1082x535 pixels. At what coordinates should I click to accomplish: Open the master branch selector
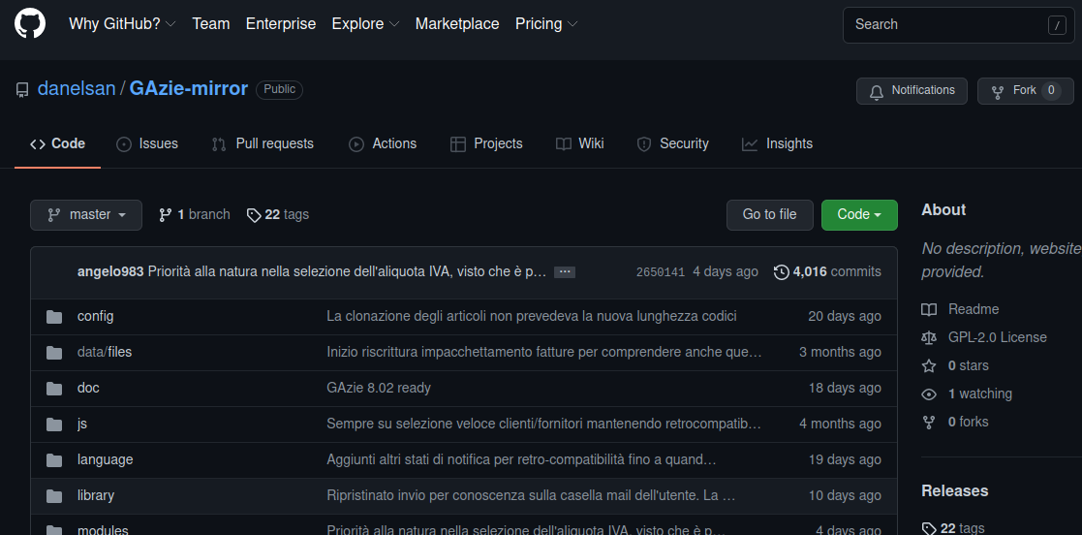coord(86,215)
